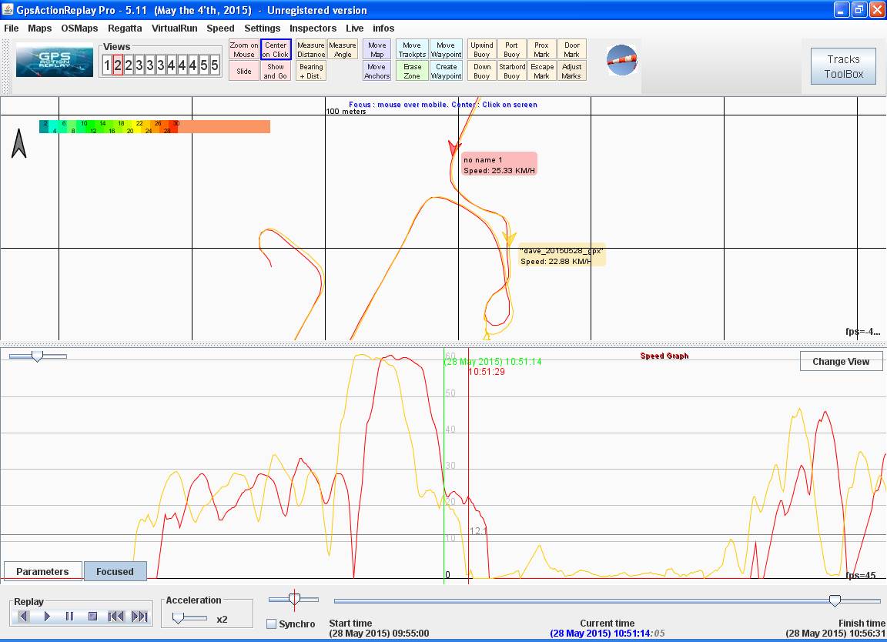Click the GPS Action Replay logo
The image size is (887, 642).
pos(55,61)
